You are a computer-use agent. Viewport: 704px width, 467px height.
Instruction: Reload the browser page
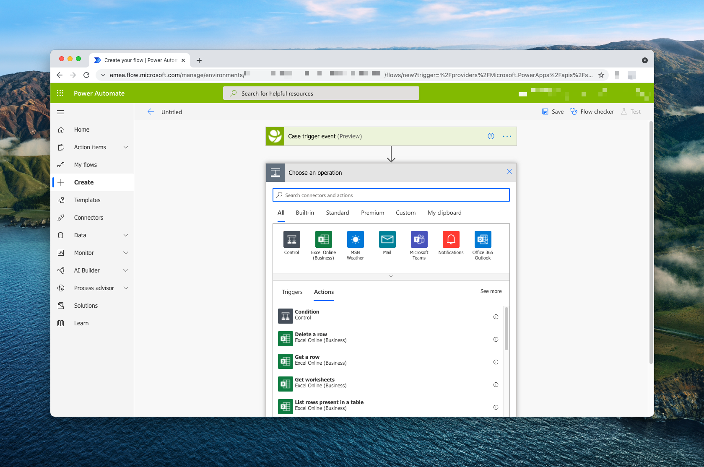coord(86,75)
